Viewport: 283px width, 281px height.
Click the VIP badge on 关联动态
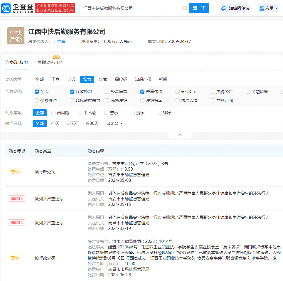click(56, 57)
